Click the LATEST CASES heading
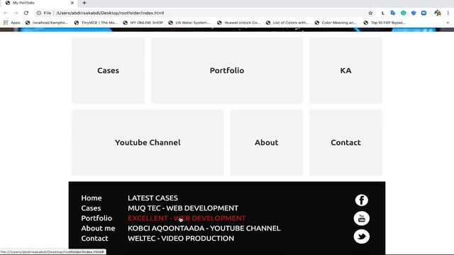The width and height of the screenshot is (454, 255). pyautogui.click(x=153, y=198)
